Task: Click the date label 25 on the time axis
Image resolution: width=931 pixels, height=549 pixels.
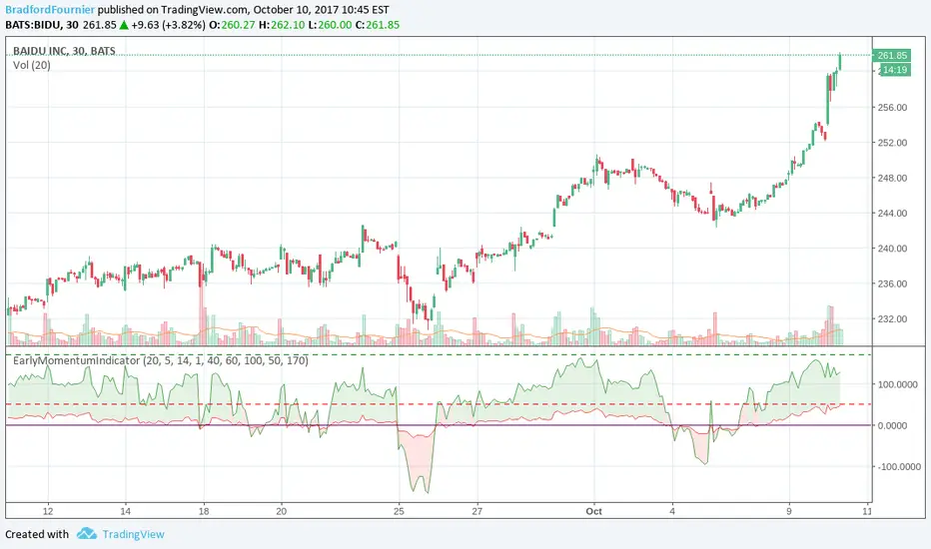Action: point(399,511)
